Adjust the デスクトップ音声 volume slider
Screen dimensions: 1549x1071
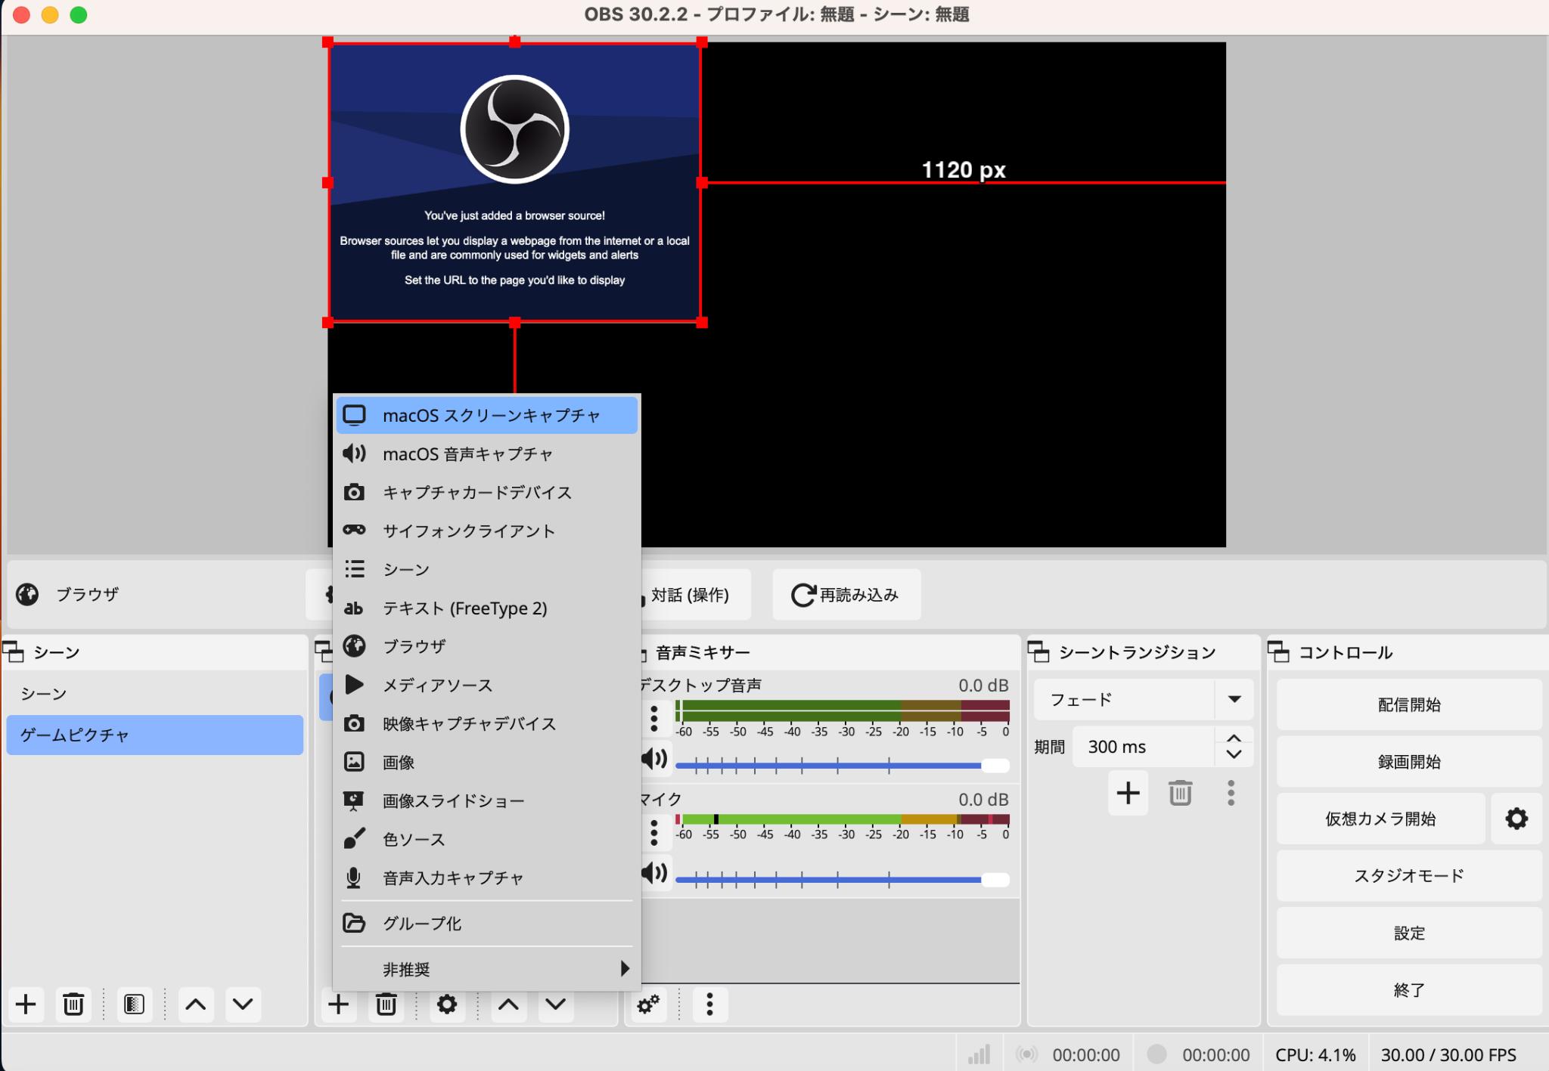point(842,766)
